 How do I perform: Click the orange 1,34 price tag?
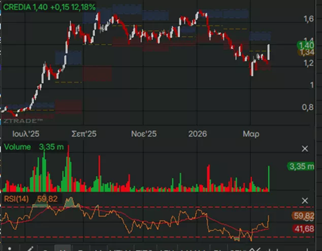coord(307,52)
